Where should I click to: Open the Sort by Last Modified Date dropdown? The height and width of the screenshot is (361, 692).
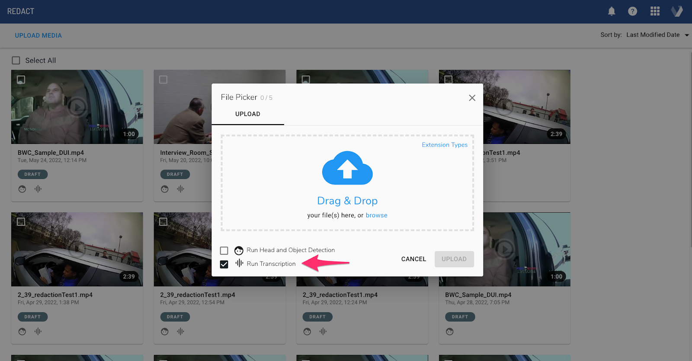coord(653,35)
